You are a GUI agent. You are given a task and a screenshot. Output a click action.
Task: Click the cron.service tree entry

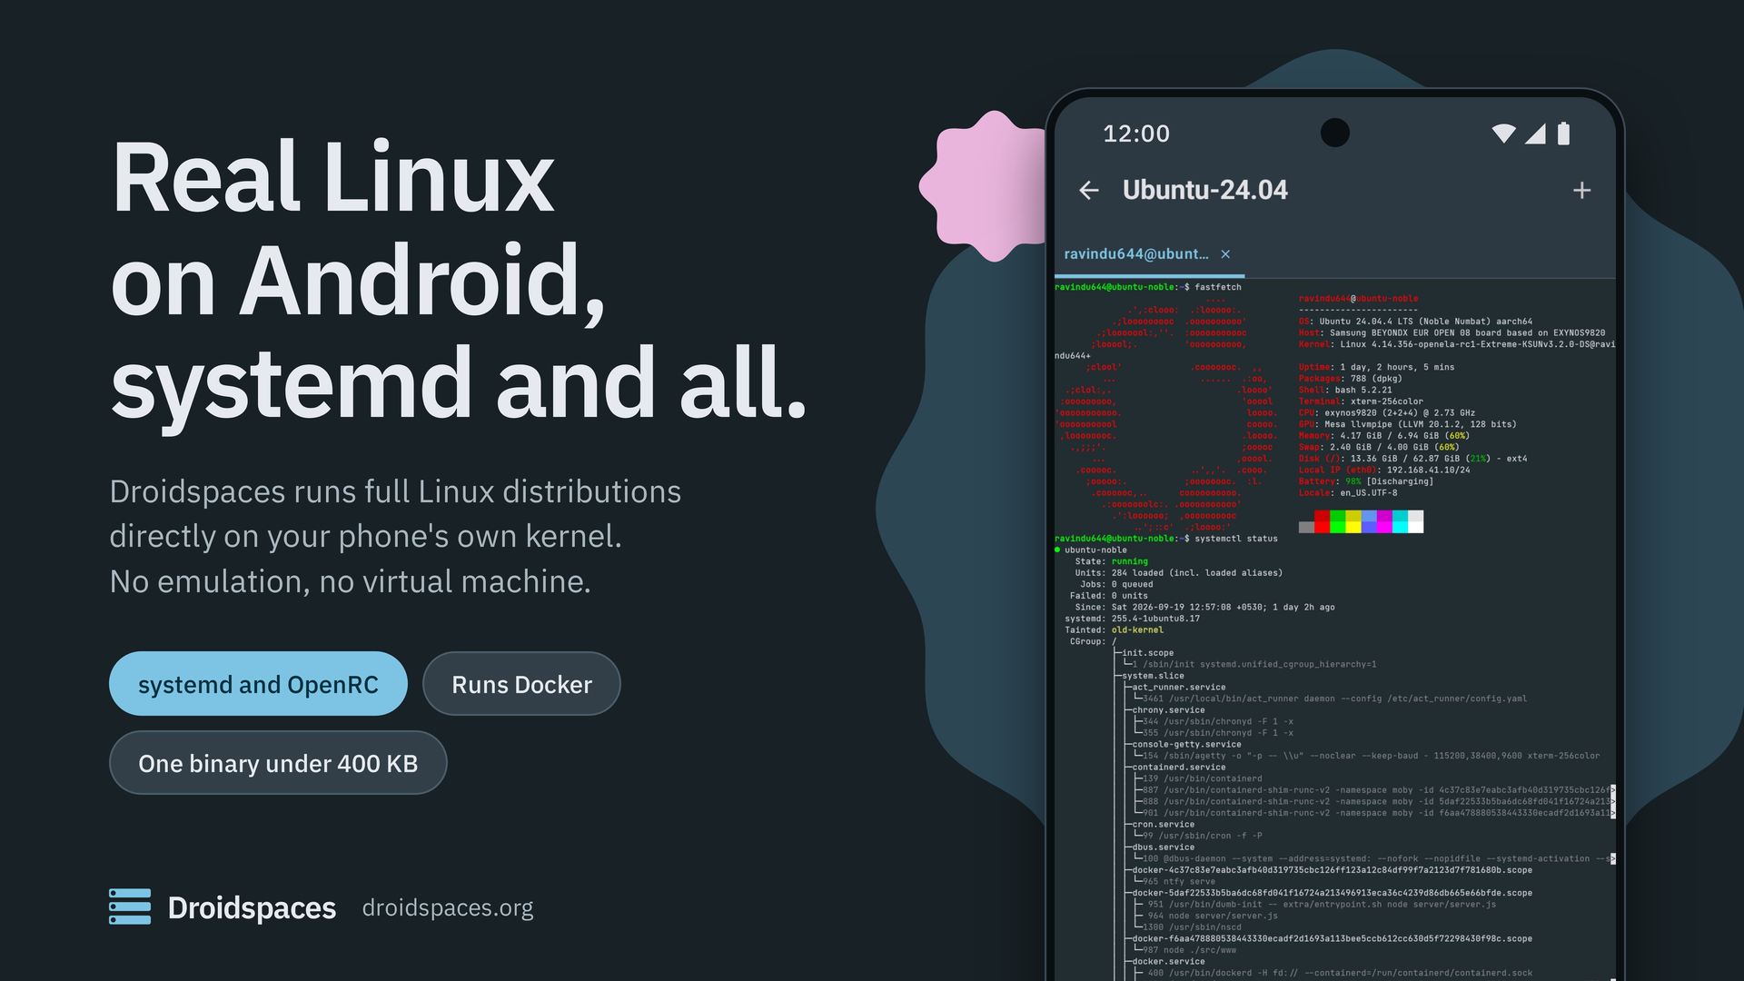pos(1164,825)
